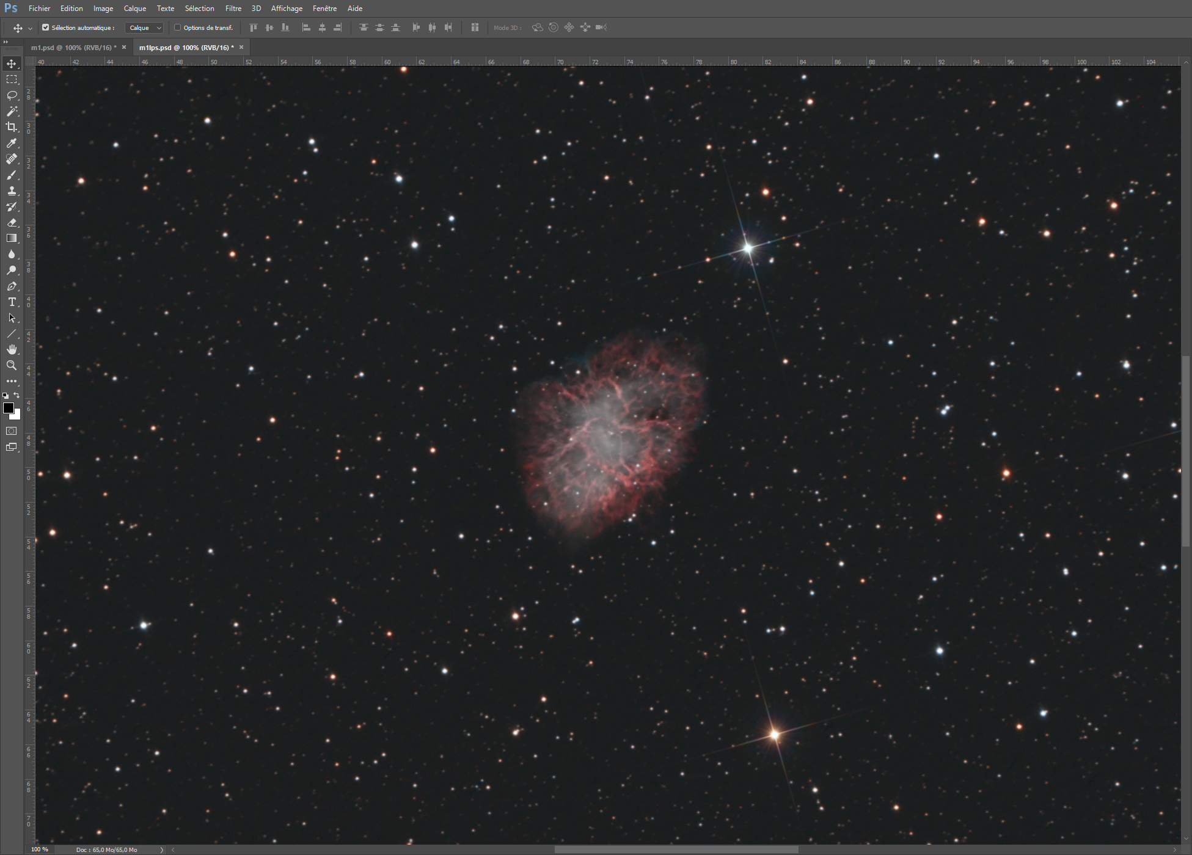Close the m1lps.psd tab
This screenshot has width=1192, height=855.
pyautogui.click(x=241, y=47)
